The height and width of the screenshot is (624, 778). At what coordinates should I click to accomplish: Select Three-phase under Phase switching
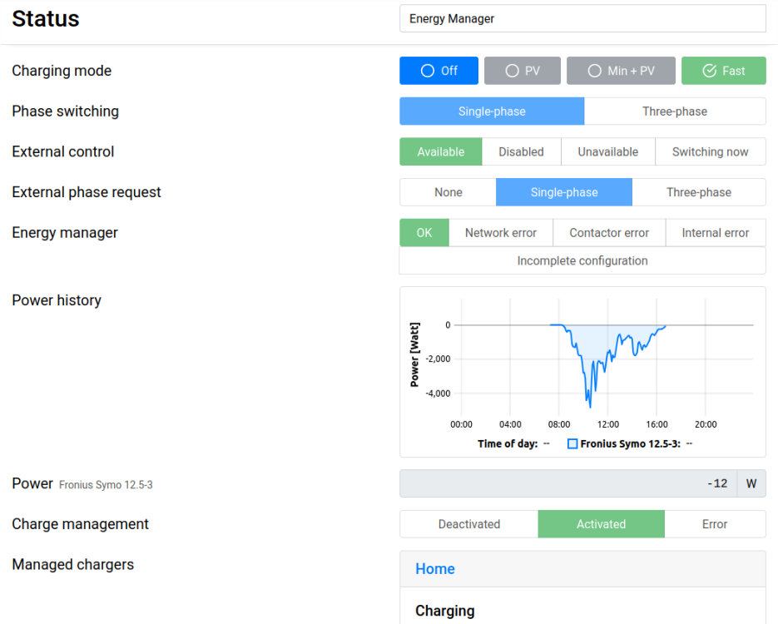674,111
